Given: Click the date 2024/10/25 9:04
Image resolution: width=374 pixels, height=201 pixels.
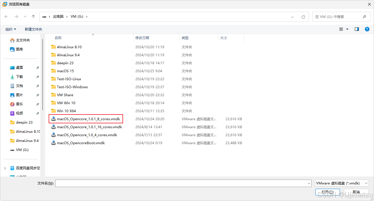Looking at the screenshot, I should (x=149, y=71).
